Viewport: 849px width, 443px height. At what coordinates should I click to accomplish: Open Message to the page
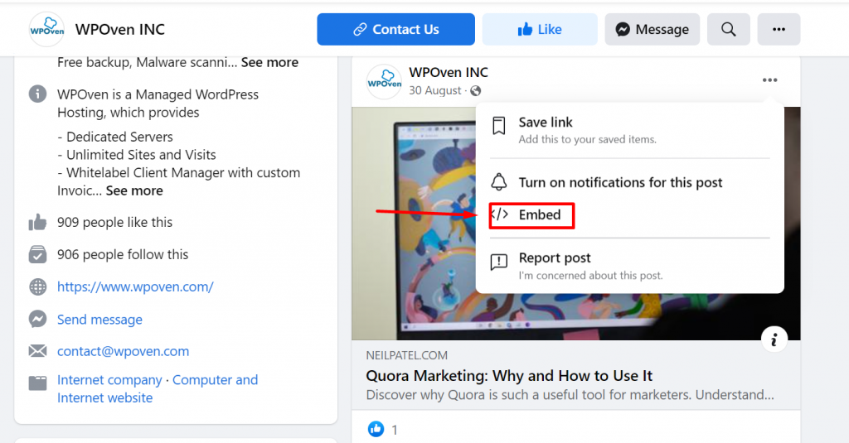point(652,29)
